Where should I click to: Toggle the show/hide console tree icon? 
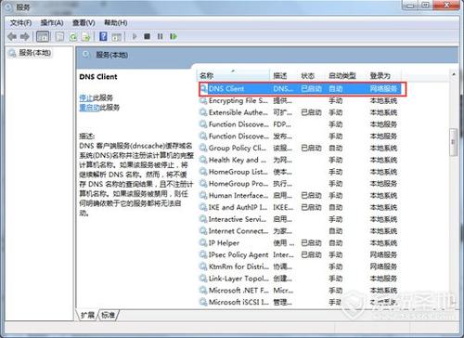click(43, 37)
